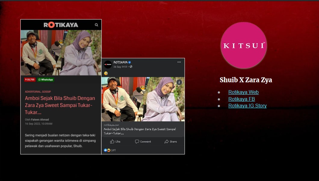Viewport: 319px width, 181px height.
Task: Click the article image in the Facebook post
Action: 143,99
